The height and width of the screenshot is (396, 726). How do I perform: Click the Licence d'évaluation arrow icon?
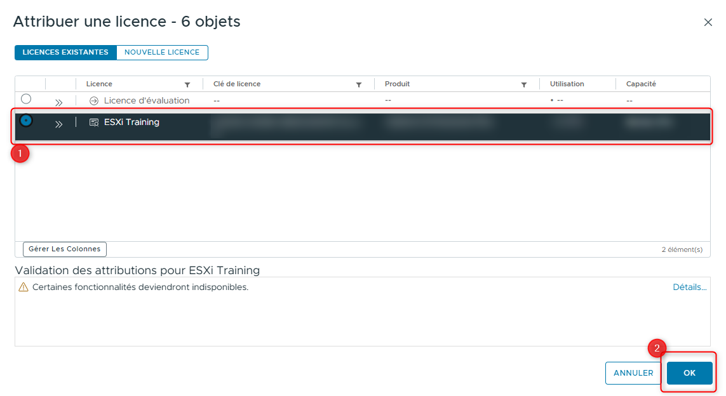94,101
